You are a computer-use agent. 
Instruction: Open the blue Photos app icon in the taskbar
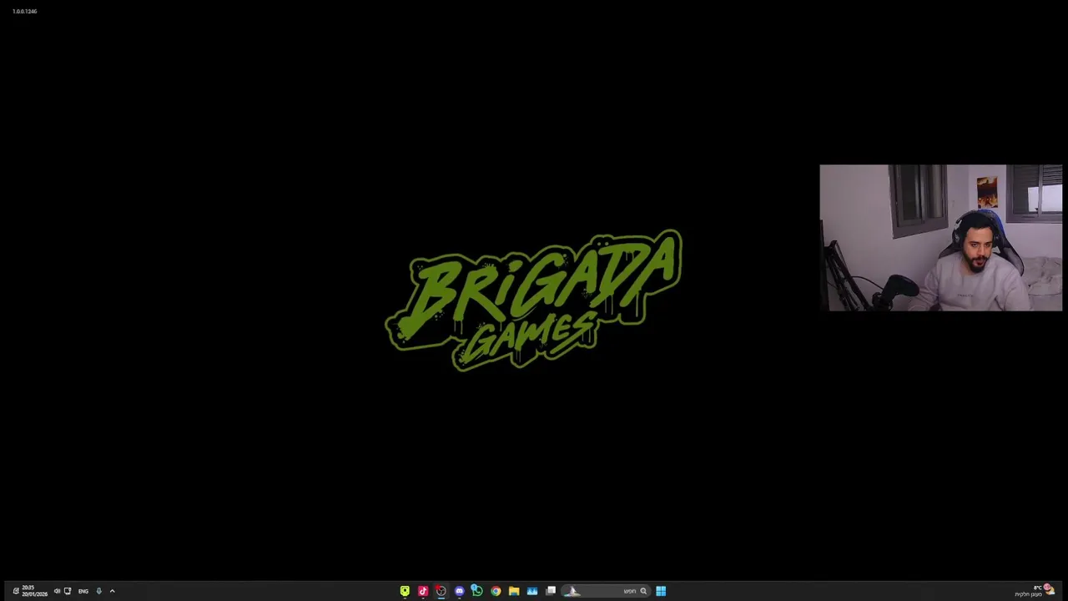(x=532, y=591)
